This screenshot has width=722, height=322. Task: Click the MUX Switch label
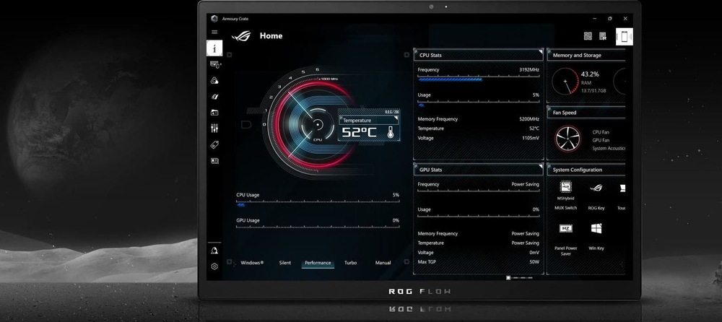point(566,208)
